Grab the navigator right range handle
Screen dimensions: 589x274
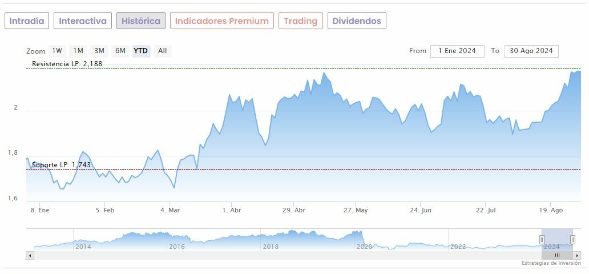click(572, 240)
